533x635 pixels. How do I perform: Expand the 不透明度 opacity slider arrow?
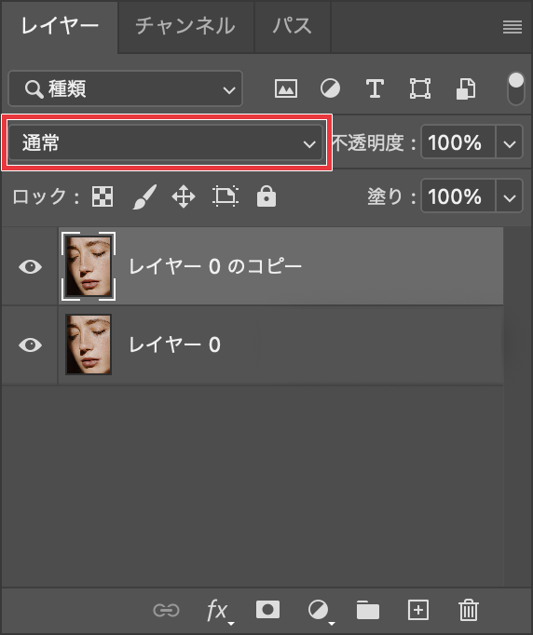pyautogui.click(x=510, y=142)
